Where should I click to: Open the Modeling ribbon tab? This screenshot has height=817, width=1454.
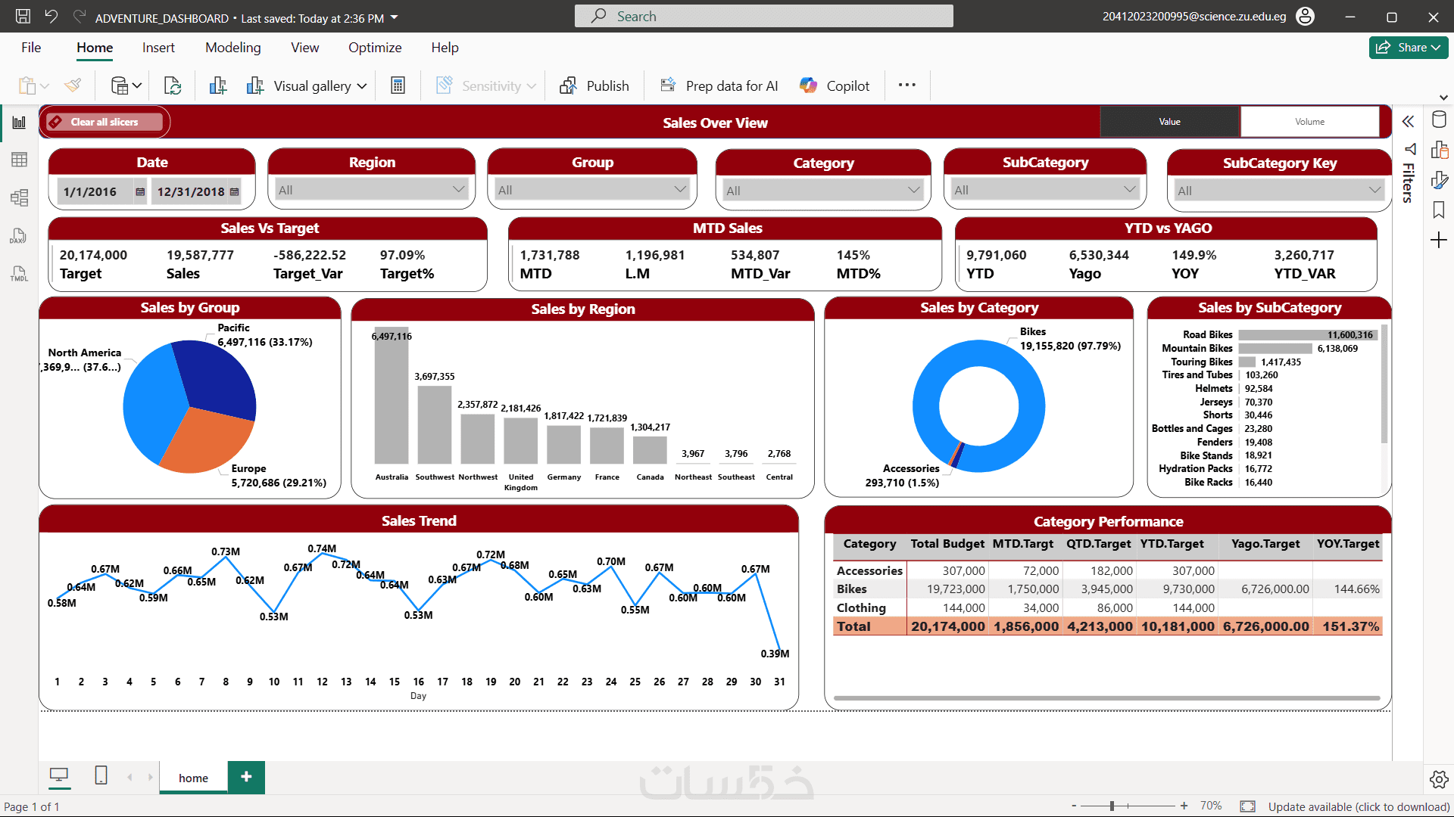tap(232, 48)
